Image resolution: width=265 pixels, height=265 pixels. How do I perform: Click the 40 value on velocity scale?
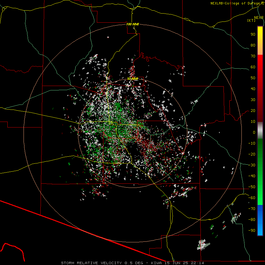[x=253, y=89]
